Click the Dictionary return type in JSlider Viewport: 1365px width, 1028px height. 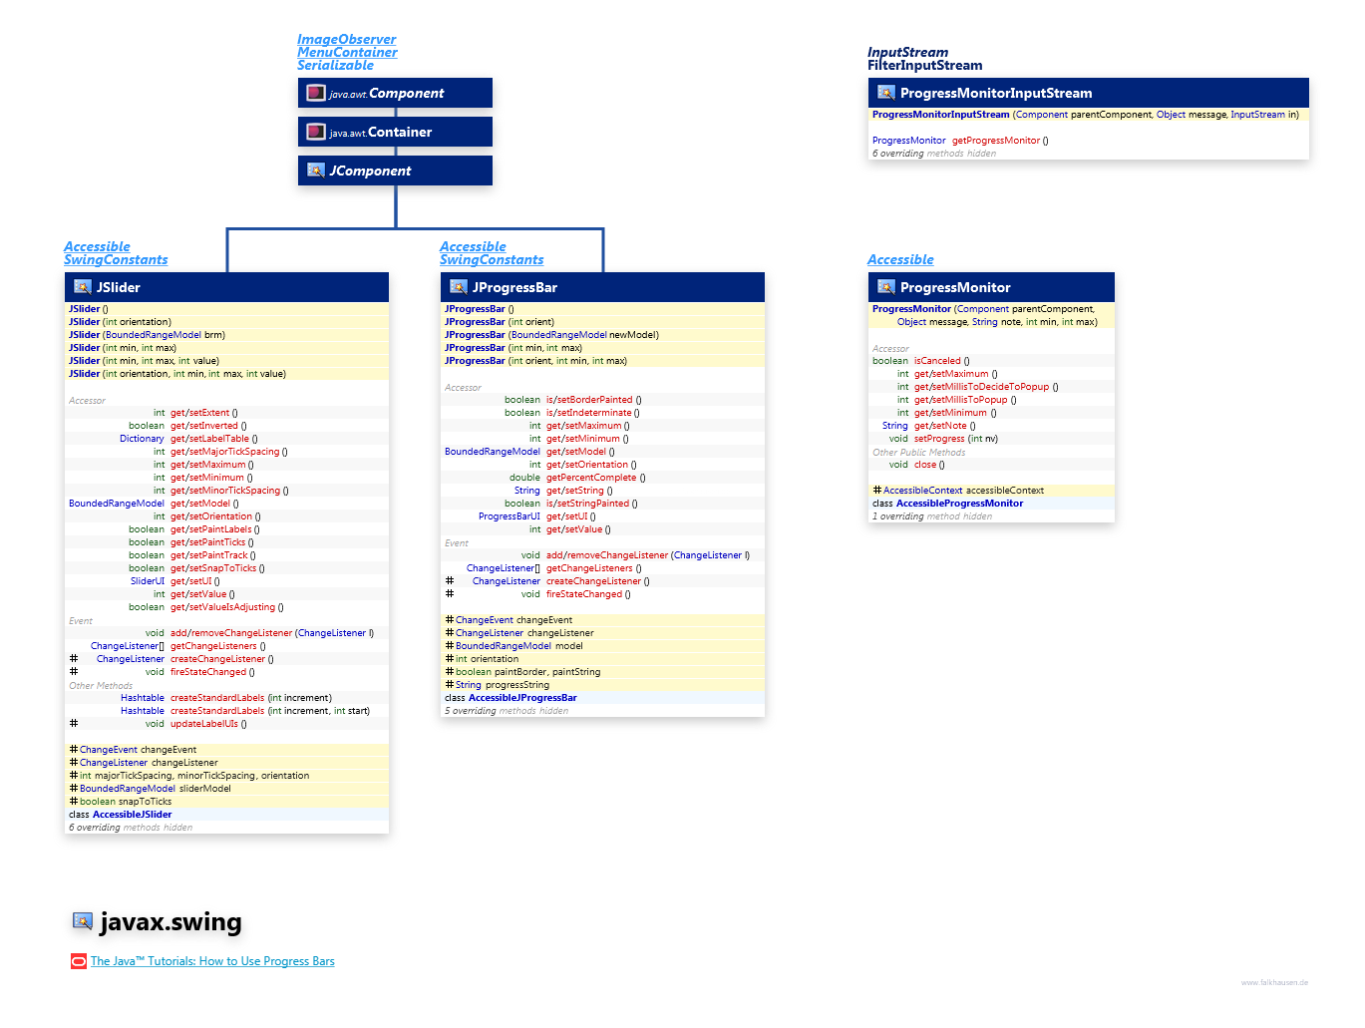[142, 439]
